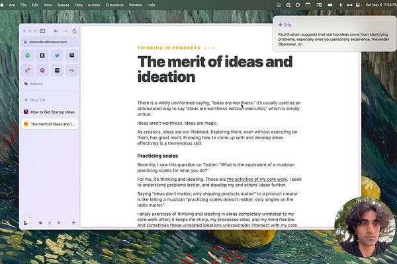
Task: Open the Edit menu
Action: pyautogui.click(x=35, y=5)
